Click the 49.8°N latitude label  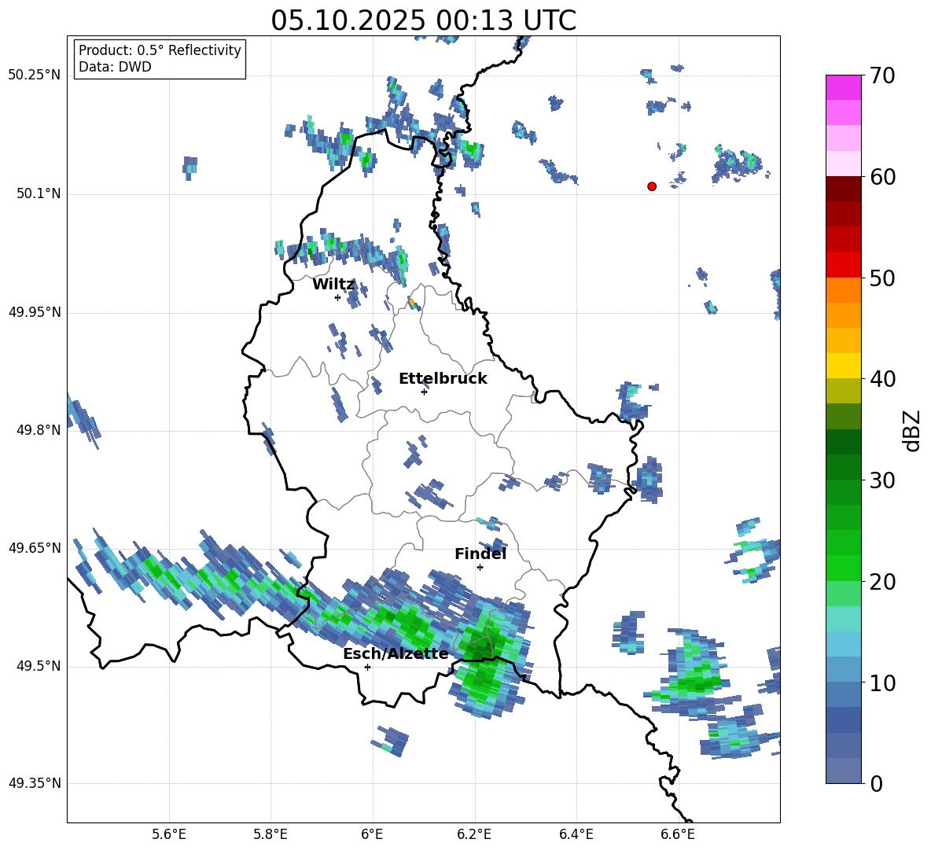tap(39, 430)
